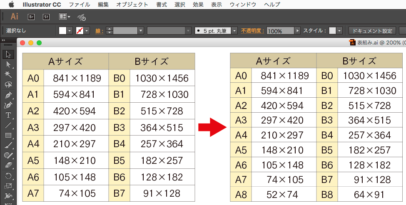Select the Rectangle tool
This screenshot has height=205, width=406.
(x=8, y=135)
